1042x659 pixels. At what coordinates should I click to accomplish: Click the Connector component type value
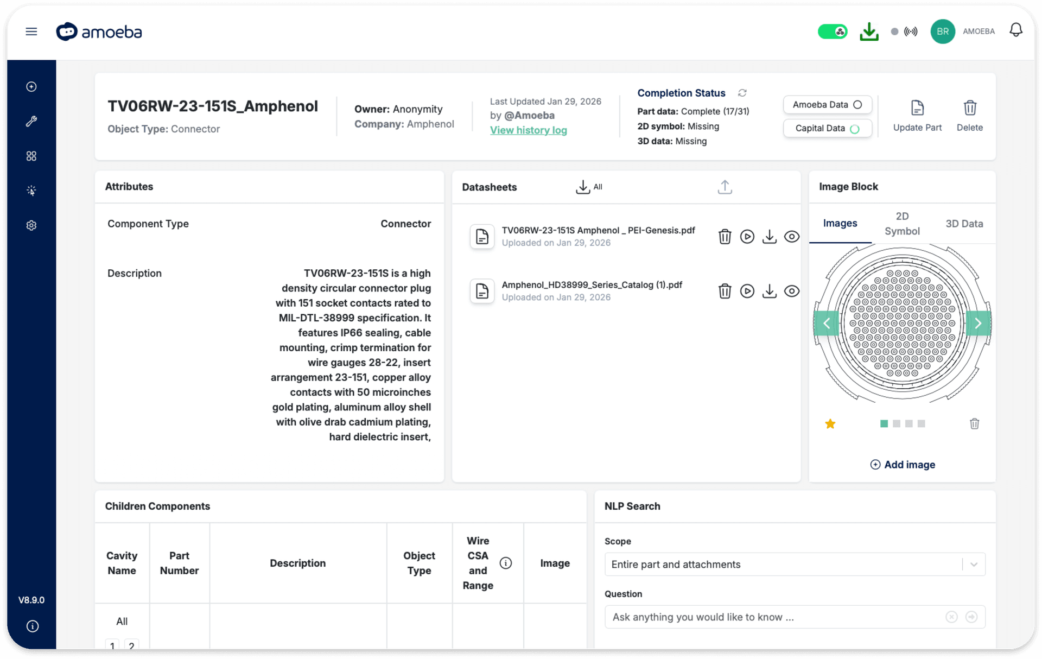(405, 224)
